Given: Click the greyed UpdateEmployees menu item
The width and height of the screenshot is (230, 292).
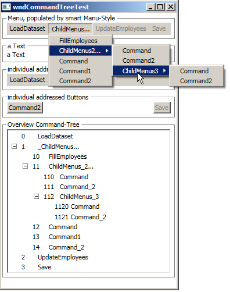Looking at the screenshot, I should pyautogui.click(x=121, y=29).
